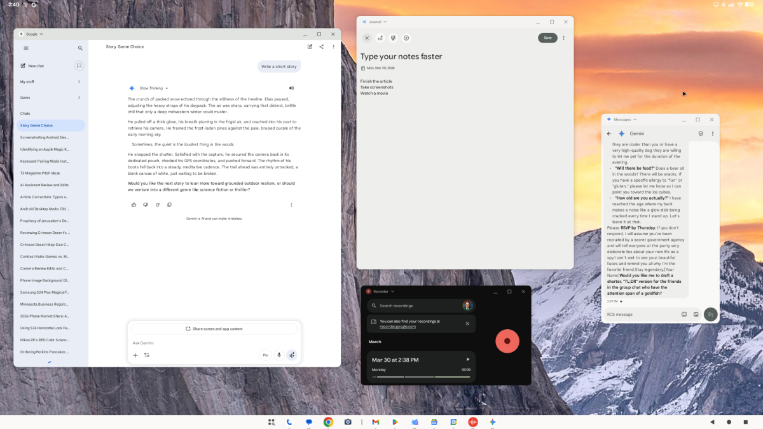This screenshot has width=763, height=429.
Task: Select the microphone icon in the Ask Gemini bar
Action: pyautogui.click(x=279, y=355)
